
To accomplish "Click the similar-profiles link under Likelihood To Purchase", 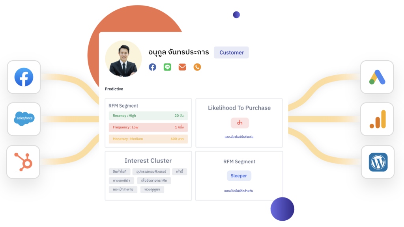I will [x=239, y=137].
